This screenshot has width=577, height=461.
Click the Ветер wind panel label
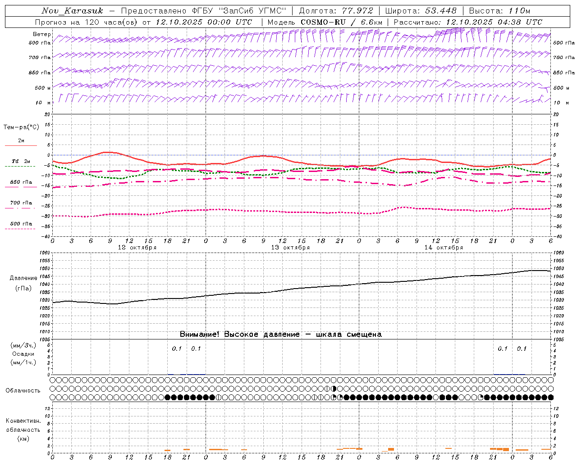(x=41, y=34)
